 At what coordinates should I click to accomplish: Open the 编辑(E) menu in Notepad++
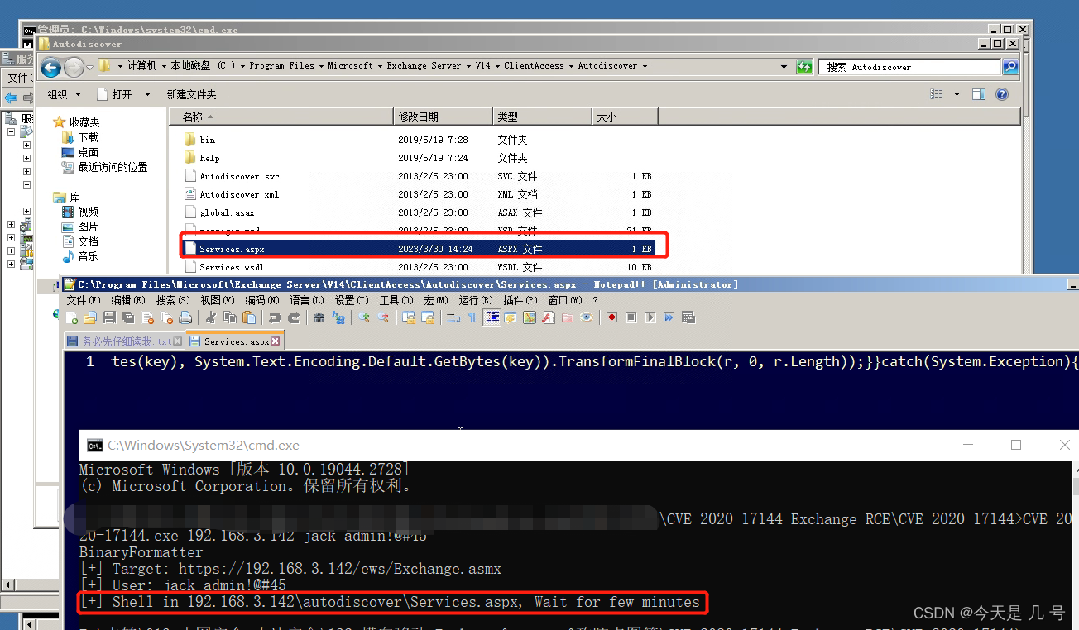tap(128, 300)
